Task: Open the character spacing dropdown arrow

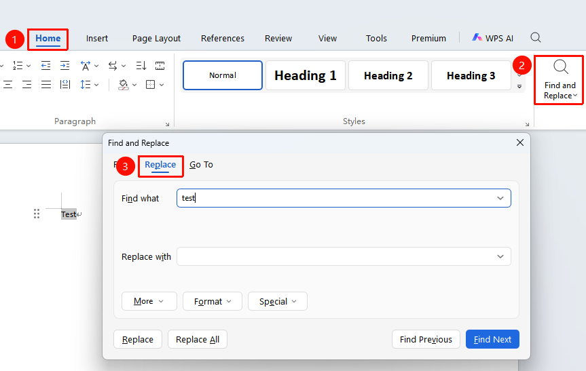Action: [x=96, y=66]
